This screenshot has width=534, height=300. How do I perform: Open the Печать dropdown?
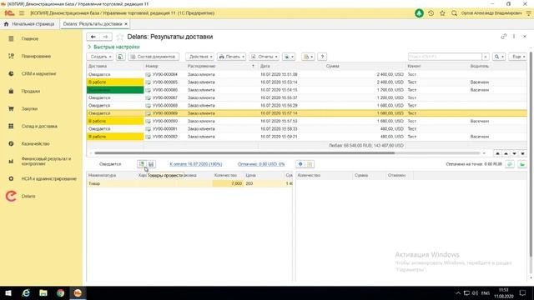[x=232, y=57]
